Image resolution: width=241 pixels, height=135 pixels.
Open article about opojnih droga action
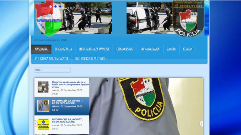coord(70,84)
